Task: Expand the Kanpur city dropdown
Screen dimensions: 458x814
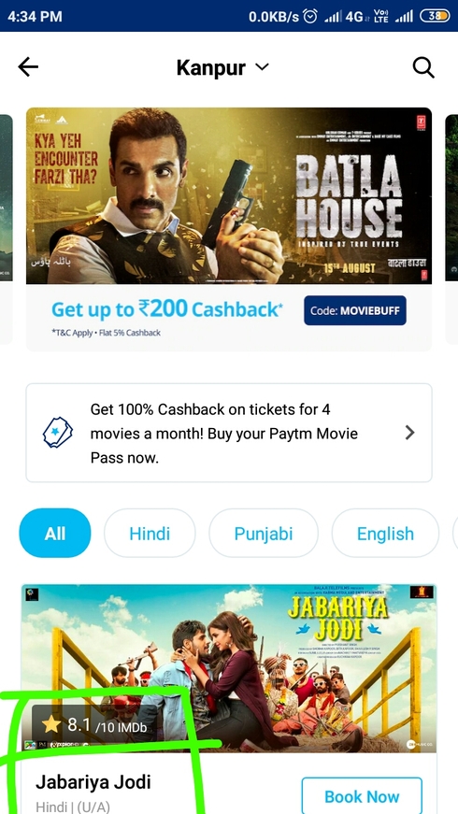Action: pos(263,67)
